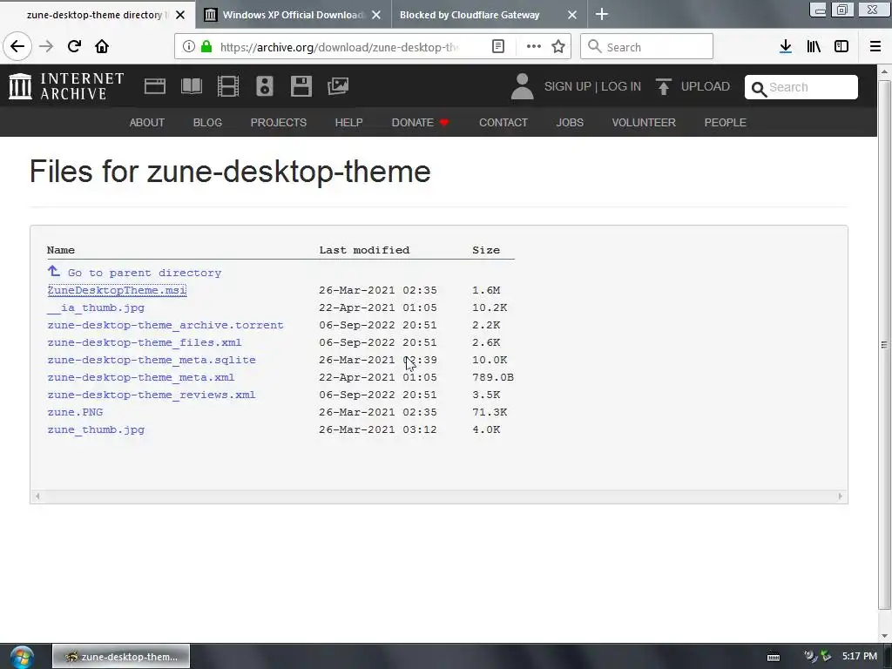The width and height of the screenshot is (892, 669).
Task: Click the upload arrow icon
Action: (x=663, y=86)
